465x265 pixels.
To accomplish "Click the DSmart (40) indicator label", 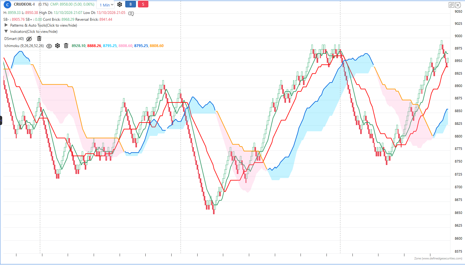I will tap(14, 39).
